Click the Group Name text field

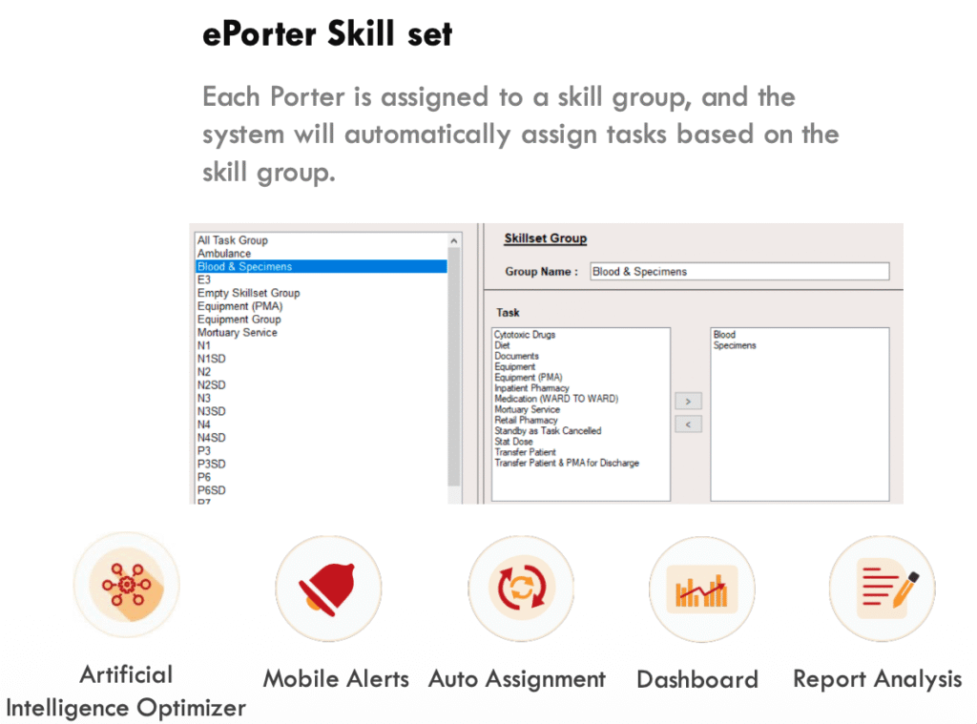tap(738, 272)
